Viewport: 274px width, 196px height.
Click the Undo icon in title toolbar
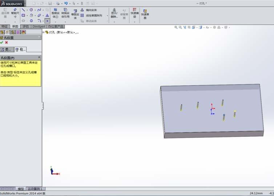tap(66, 3)
